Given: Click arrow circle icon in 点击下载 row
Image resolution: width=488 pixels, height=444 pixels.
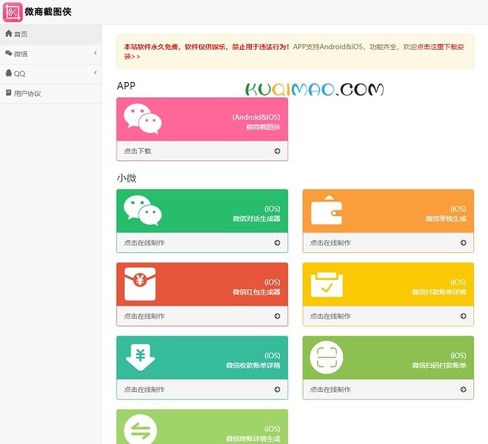Looking at the screenshot, I should pyautogui.click(x=277, y=151).
